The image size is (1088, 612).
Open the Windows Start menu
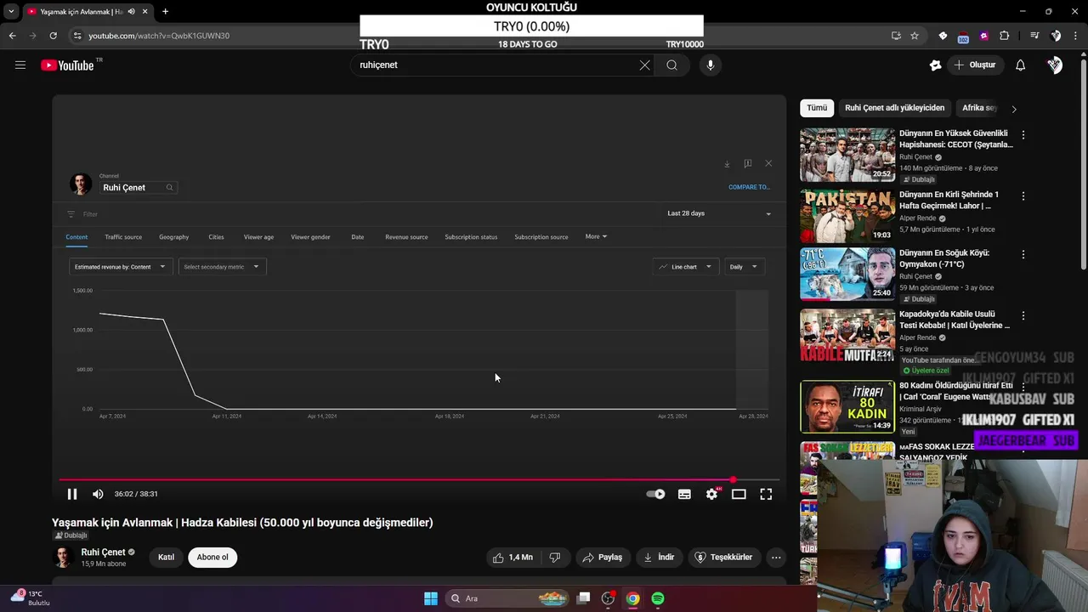431,598
